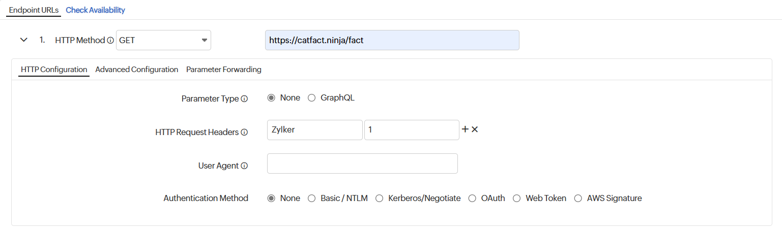
Task: Switch to Advanced Configuration tab
Action: [136, 70]
